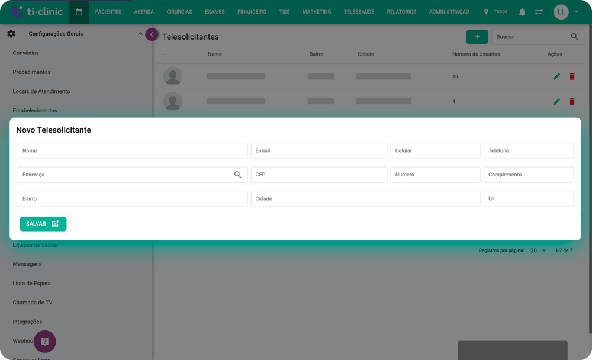Click the Bairro column header

316,54
